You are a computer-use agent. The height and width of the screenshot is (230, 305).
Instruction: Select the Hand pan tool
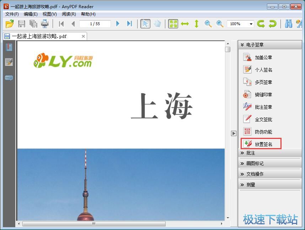(158, 24)
